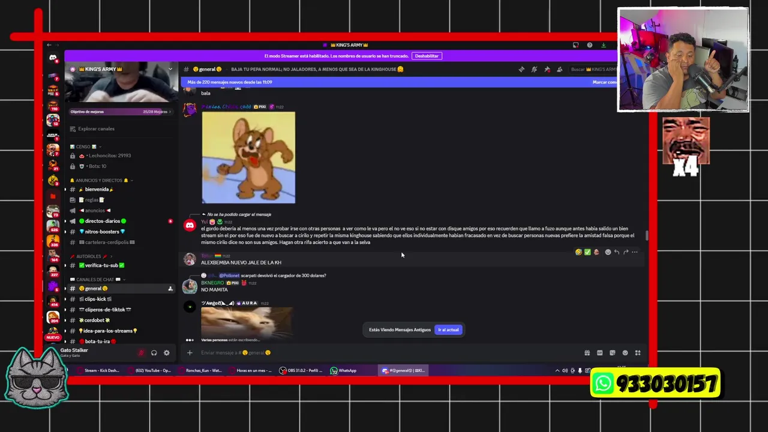React with green checkmark on Yul's message

pyautogui.click(x=587, y=252)
